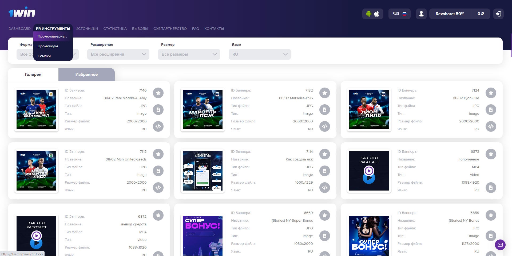
Task: Favorite video banner 6873 пополнение
Action: [491, 154]
